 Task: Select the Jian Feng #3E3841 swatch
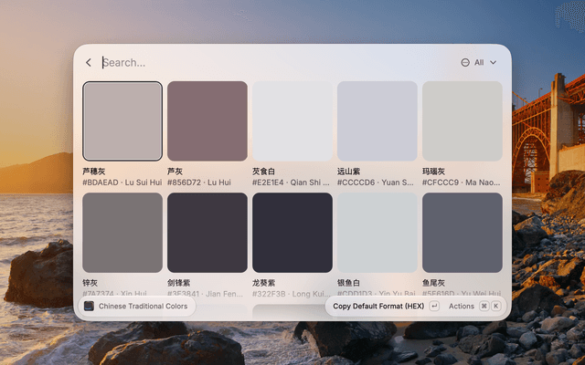207,233
